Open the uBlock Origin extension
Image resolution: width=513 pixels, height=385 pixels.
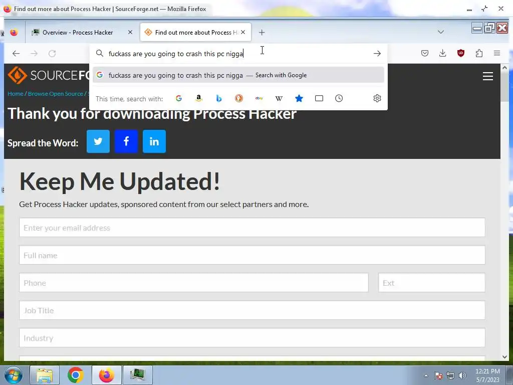[x=461, y=53]
